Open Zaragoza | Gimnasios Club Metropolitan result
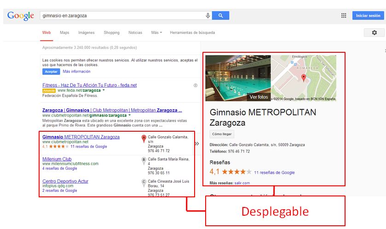The width and height of the screenshot is (386, 229). coord(112,110)
